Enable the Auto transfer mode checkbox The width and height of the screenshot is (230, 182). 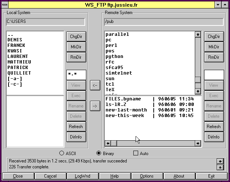(136, 153)
